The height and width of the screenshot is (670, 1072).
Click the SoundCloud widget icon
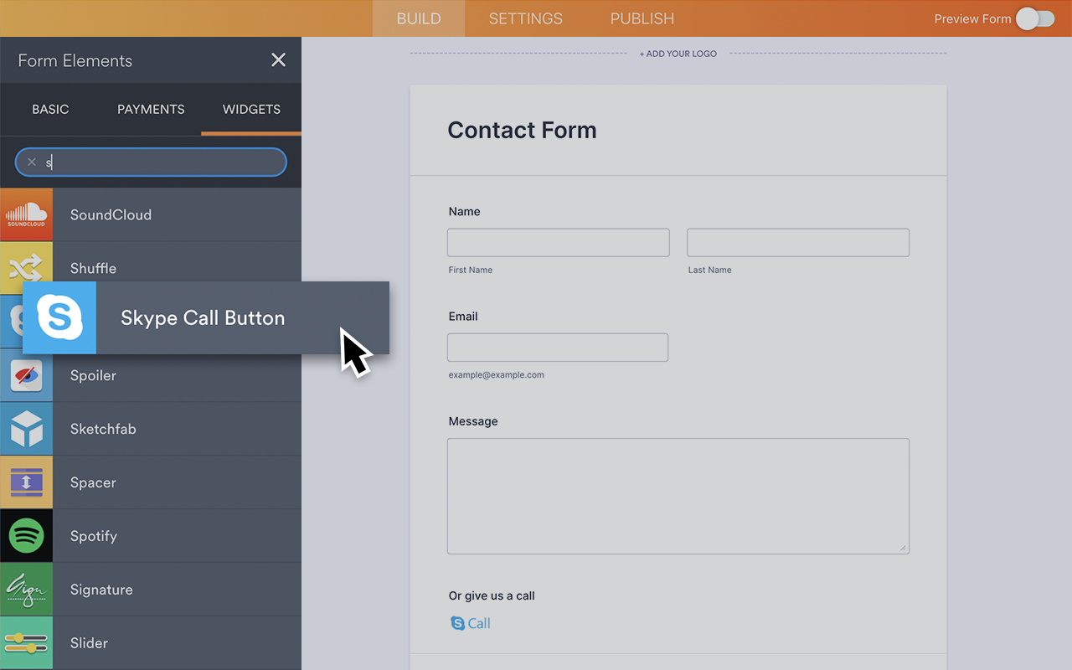(26, 214)
